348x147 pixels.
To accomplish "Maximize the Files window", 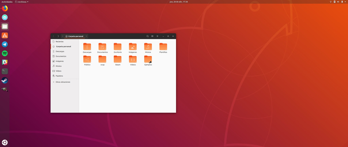I will coord(168,36).
